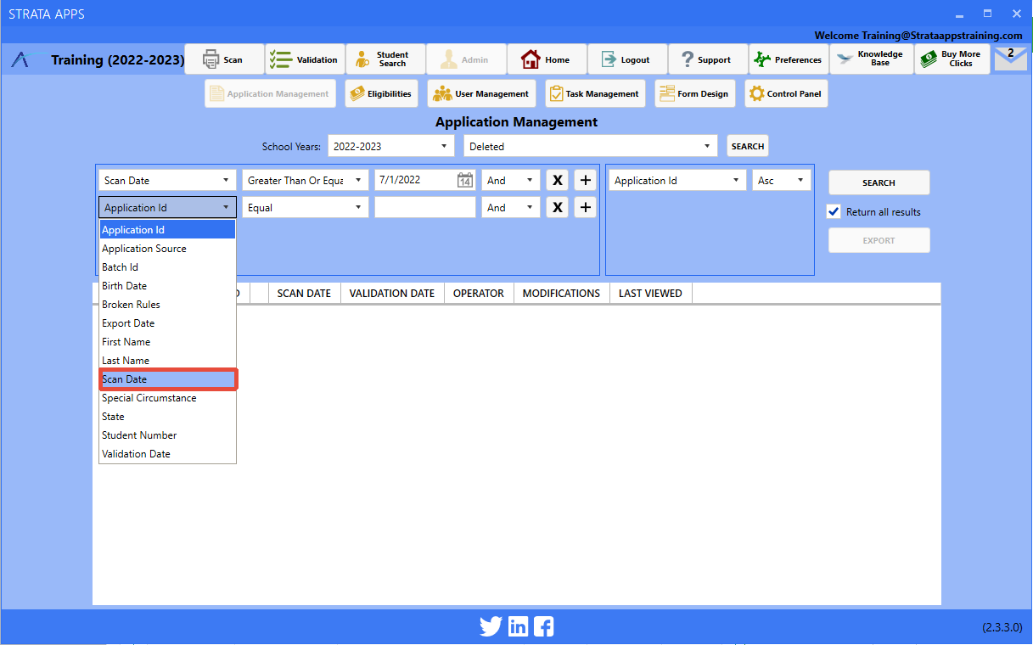The image size is (1033, 645).
Task: Sort by OPERATOR column header
Action: tap(479, 293)
